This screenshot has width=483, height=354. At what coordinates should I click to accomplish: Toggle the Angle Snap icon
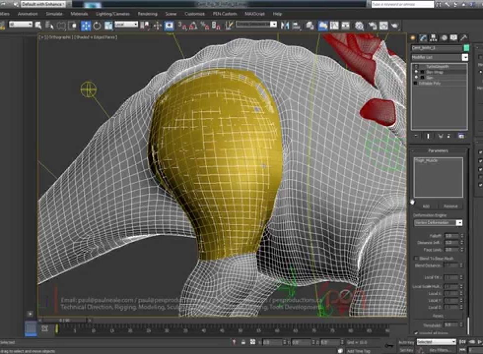pyautogui.click(x=193, y=26)
